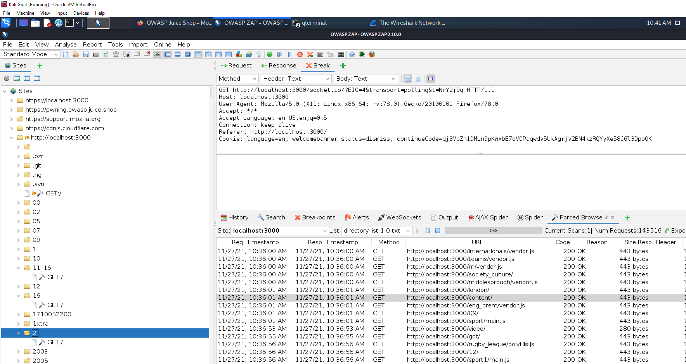Toggle show tab names and icons button
686x364 pixels.
pos(157,54)
